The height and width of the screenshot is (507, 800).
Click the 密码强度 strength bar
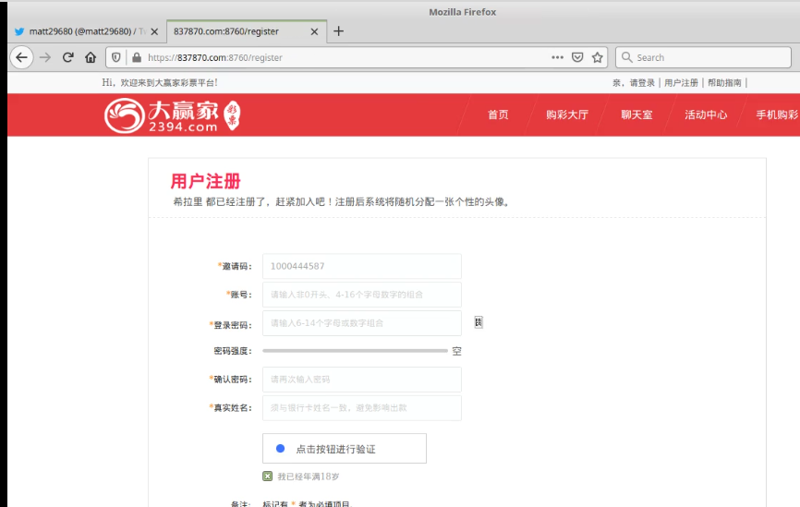[x=355, y=351]
